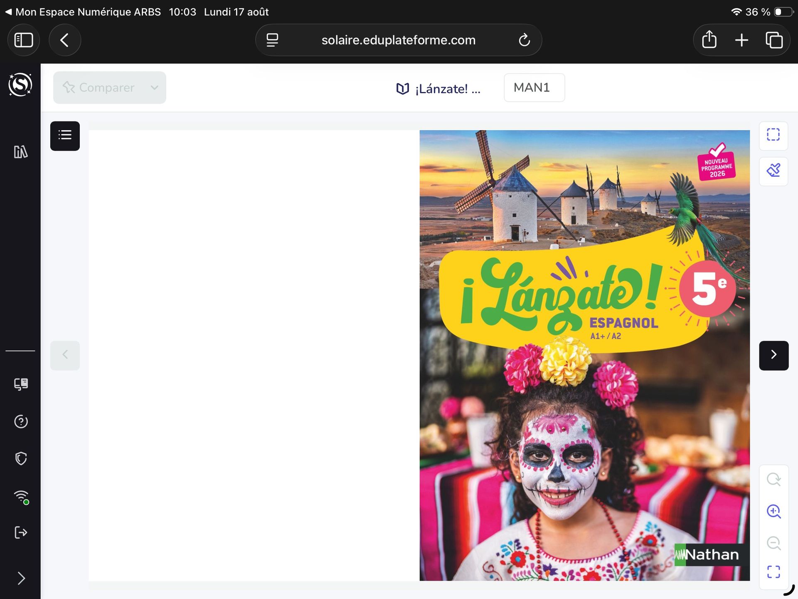Open the device and book sync icon
The height and width of the screenshot is (599, 798).
(x=21, y=384)
